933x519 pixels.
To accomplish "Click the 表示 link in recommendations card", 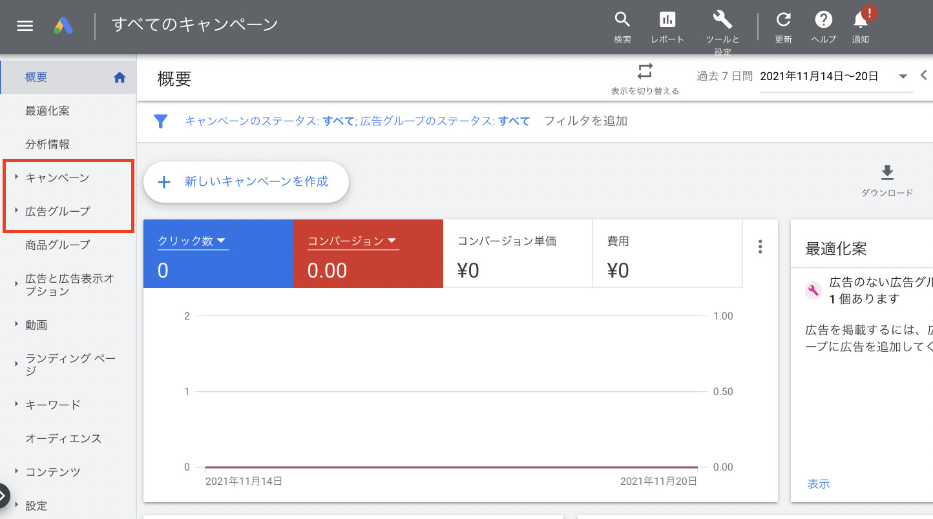I will point(818,483).
